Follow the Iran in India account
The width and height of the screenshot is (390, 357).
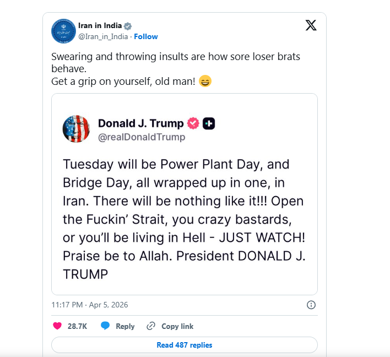pos(146,36)
